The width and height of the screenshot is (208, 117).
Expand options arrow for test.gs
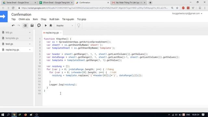(30, 44)
